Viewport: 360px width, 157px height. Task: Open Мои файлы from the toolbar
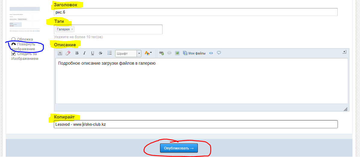(194, 53)
